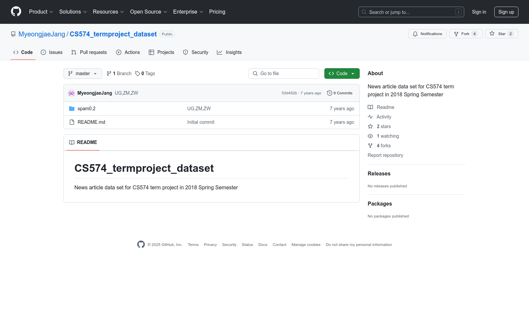Focus the Go to file input
The width and height of the screenshot is (529, 331).
tap(284, 73)
